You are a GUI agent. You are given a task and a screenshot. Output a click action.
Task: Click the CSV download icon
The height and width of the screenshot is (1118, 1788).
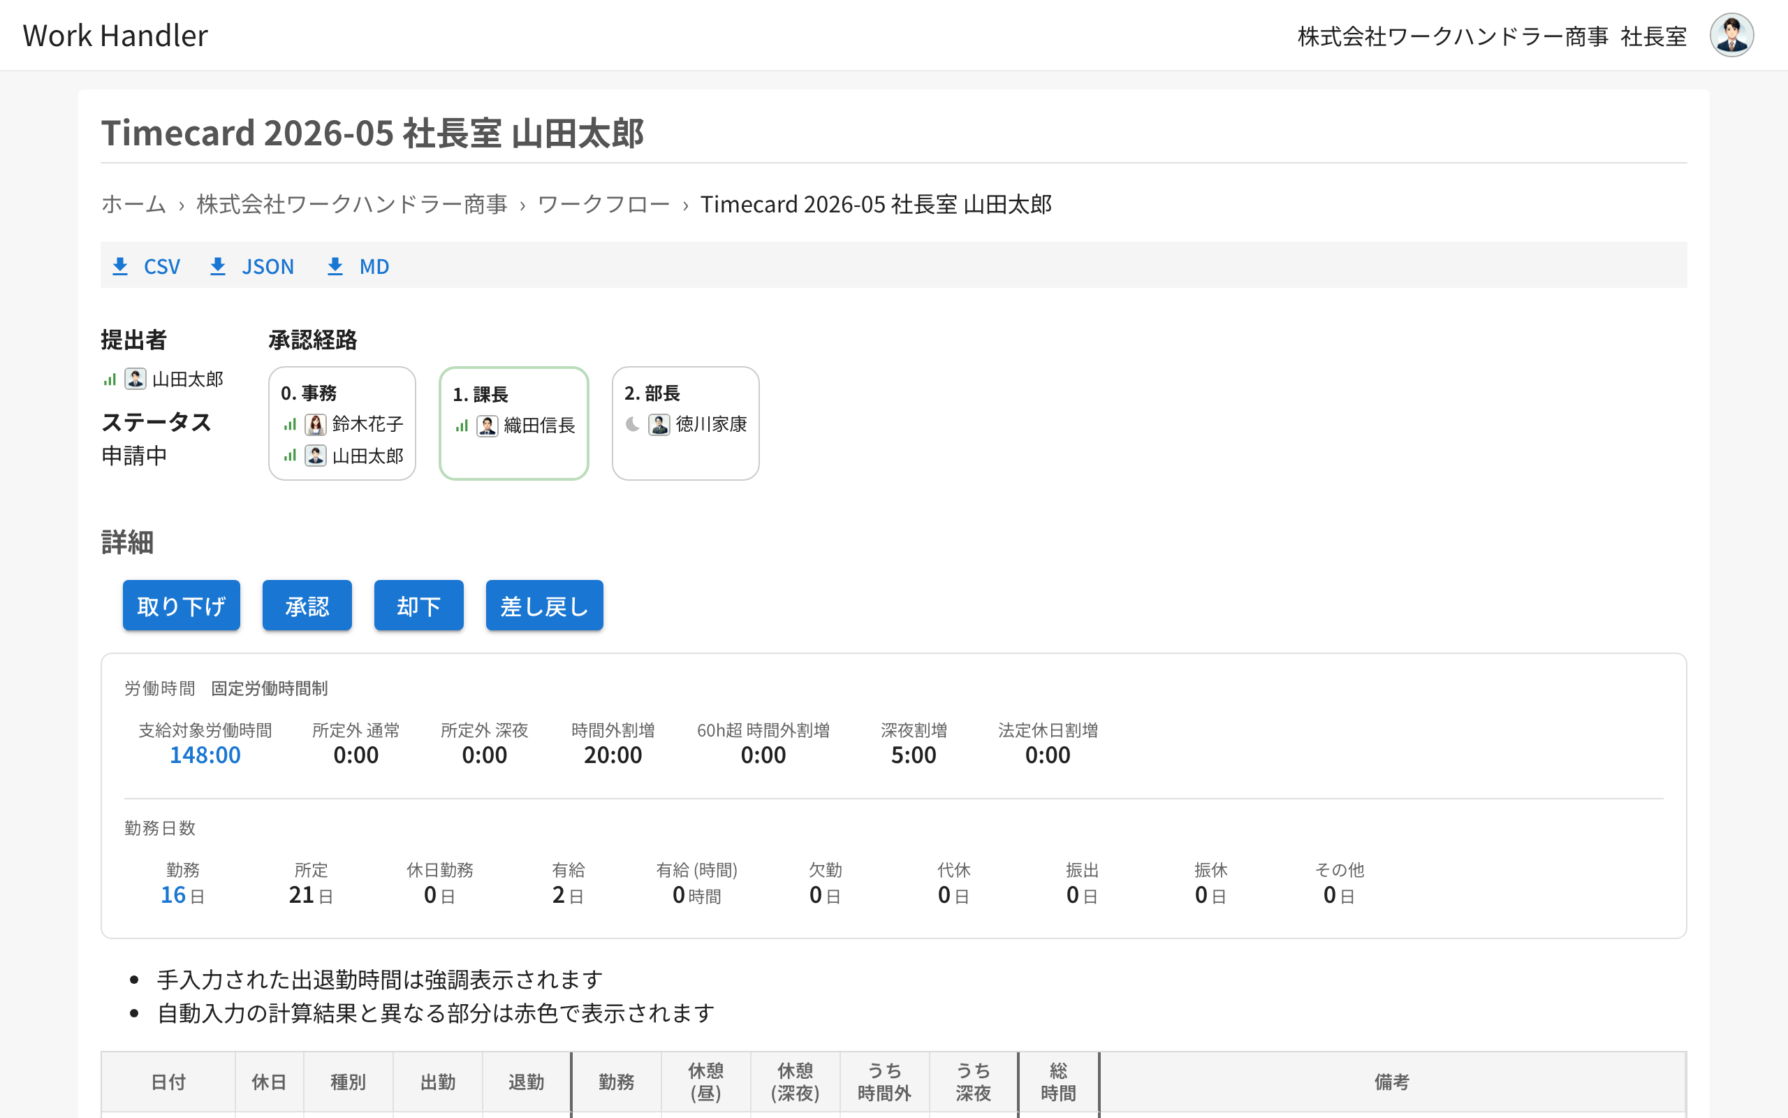(x=119, y=266)
